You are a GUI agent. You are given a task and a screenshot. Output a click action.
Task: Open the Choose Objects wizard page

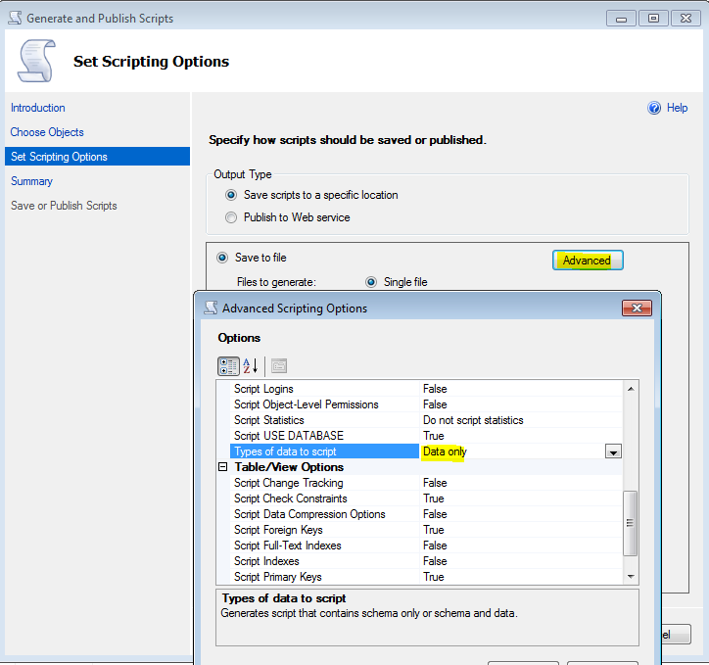[x=47, y=132]
